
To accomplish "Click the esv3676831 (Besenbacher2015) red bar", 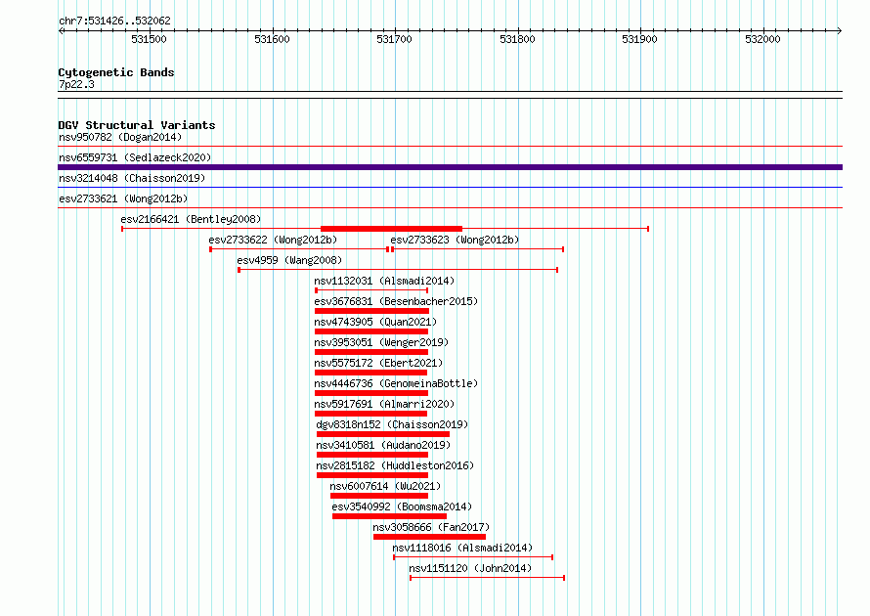I will pos(371,311).
